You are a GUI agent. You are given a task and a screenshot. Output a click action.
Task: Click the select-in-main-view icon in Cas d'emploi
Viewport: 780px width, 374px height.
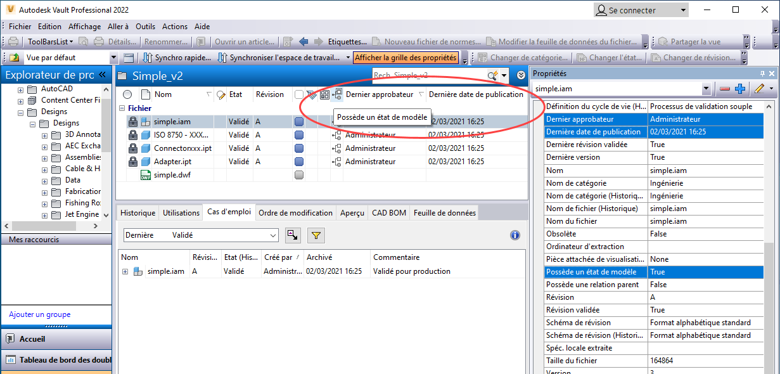(x=292, y=235)
